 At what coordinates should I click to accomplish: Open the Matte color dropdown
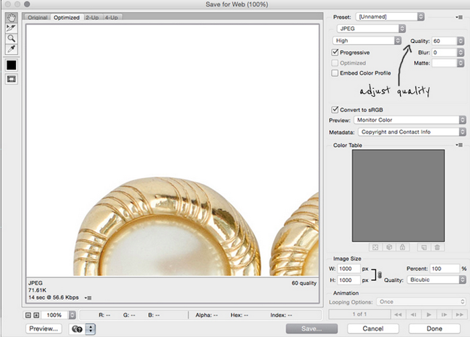click(448, 63)
